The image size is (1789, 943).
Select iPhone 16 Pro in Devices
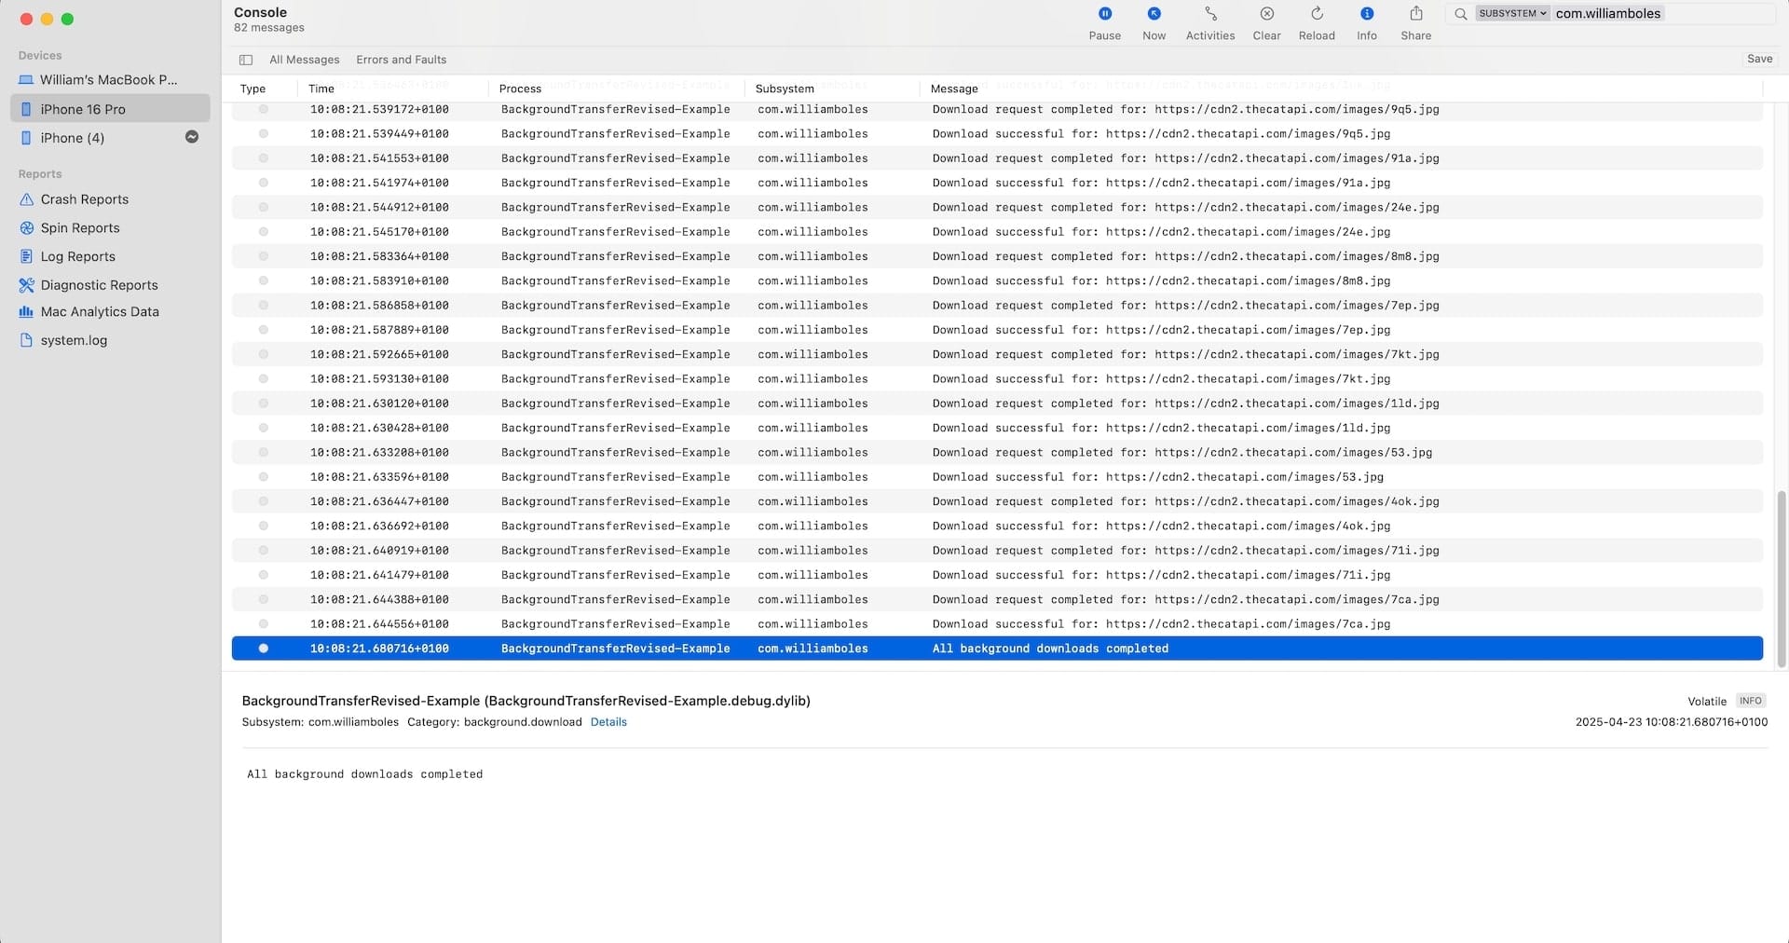point(84,108)
